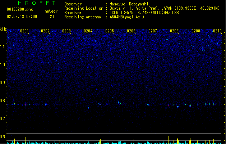The image size is (226, 144).
Task: Click the Observer label
Action: pyautogui.click(x=73, y=4)
